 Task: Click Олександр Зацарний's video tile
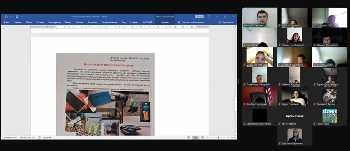coord(260,77)
